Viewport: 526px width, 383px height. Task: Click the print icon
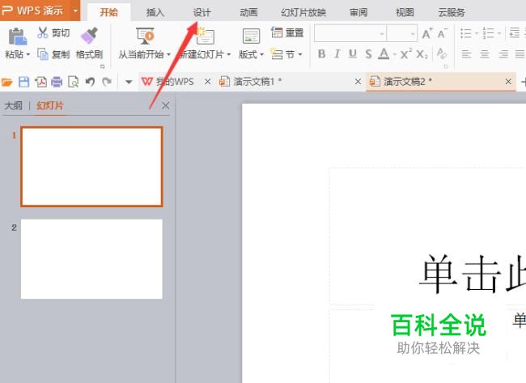[x=57, y=82]
